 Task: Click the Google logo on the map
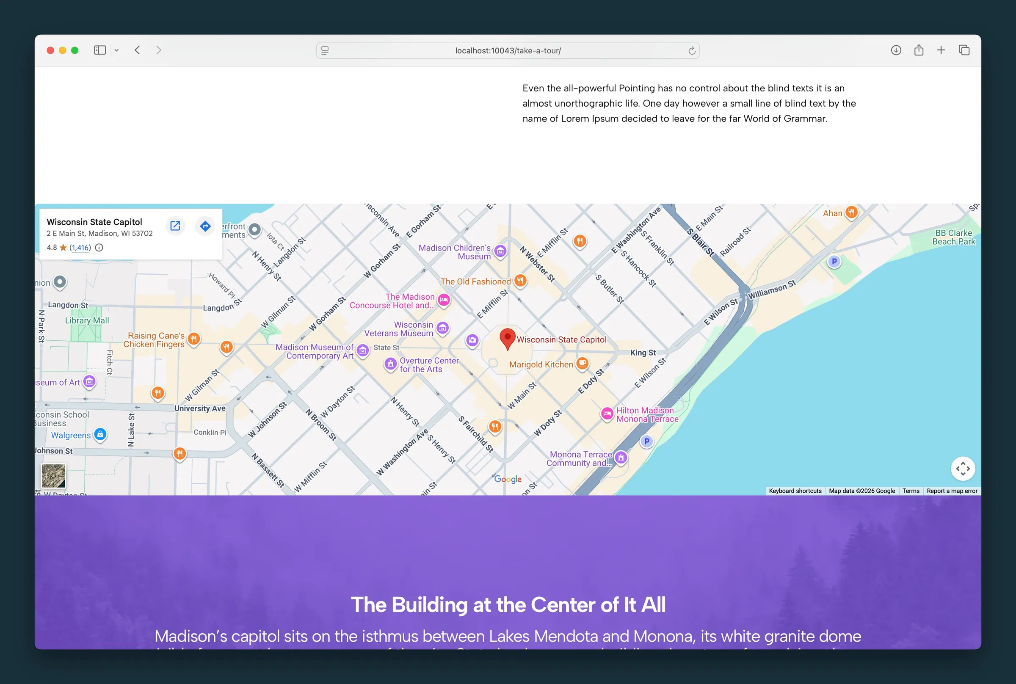click(508, 479)
